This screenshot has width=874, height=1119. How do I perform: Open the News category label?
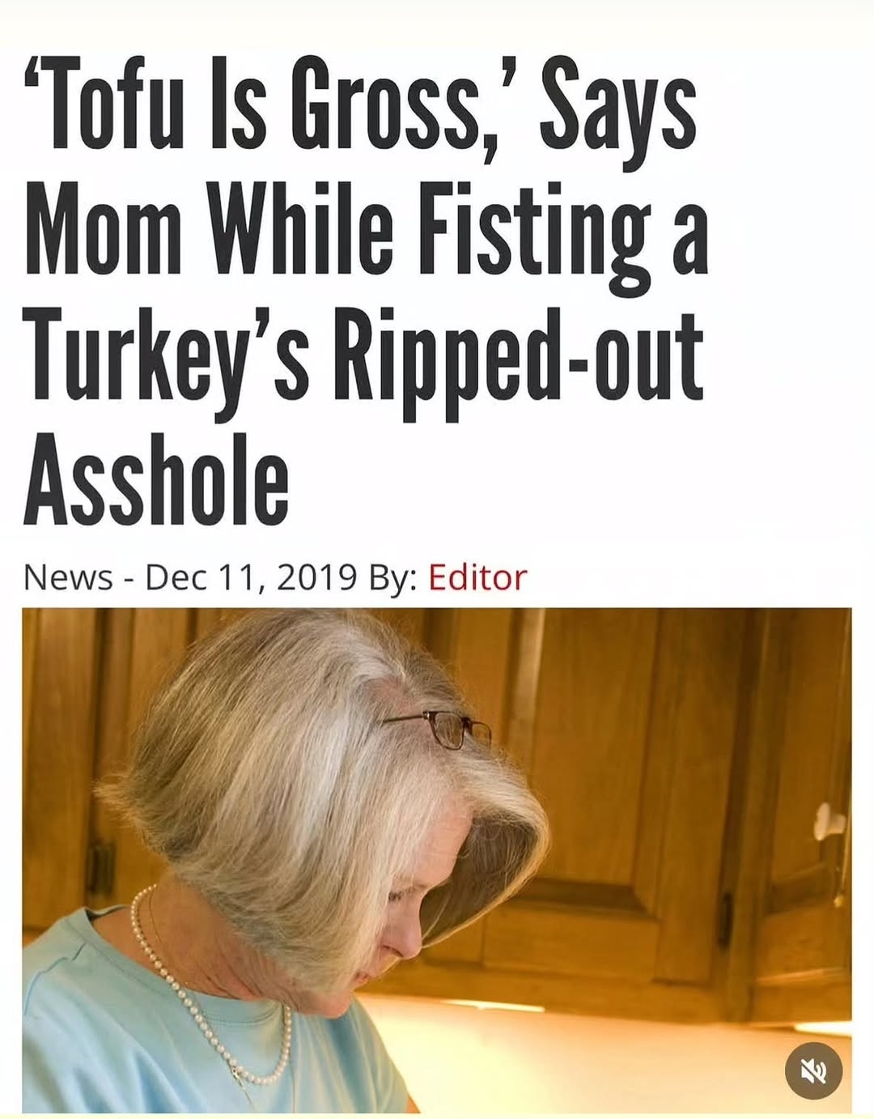click(x=68, y=578)
